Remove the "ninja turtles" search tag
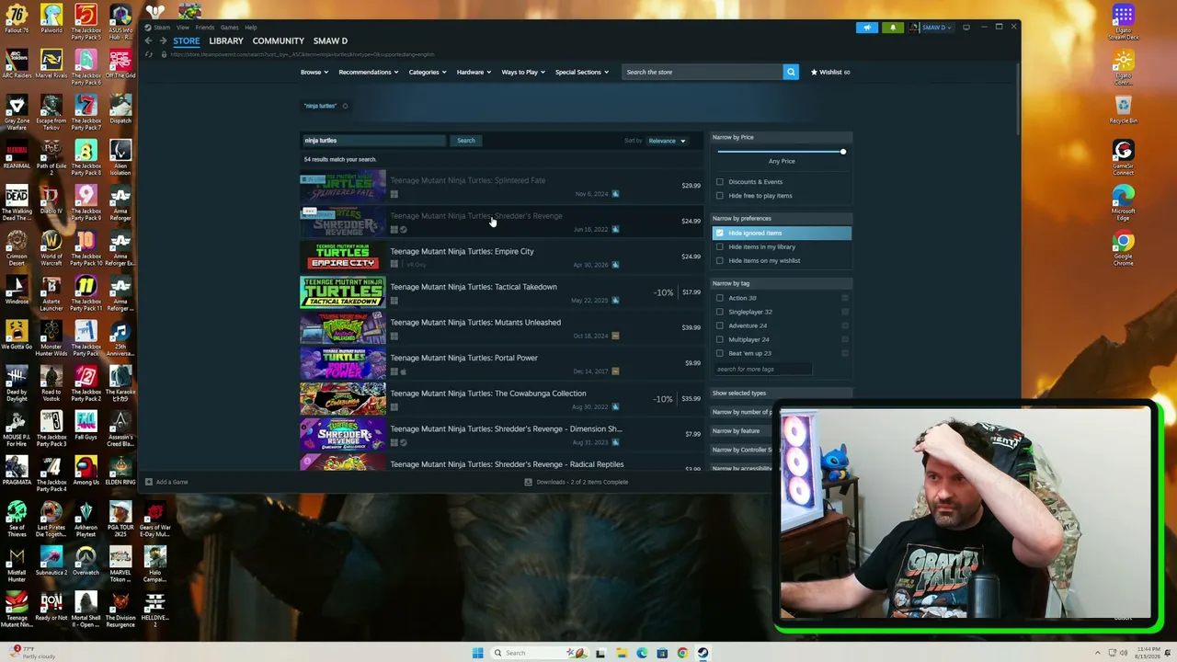Image resolution: width=1177 pixels, height=662 pixels. [x=345, y=106]
